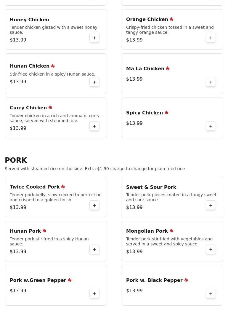Viewport: 228px width, 321px height.
Task: Add Spicy Chicken to the order
Action: click(211, 126)
